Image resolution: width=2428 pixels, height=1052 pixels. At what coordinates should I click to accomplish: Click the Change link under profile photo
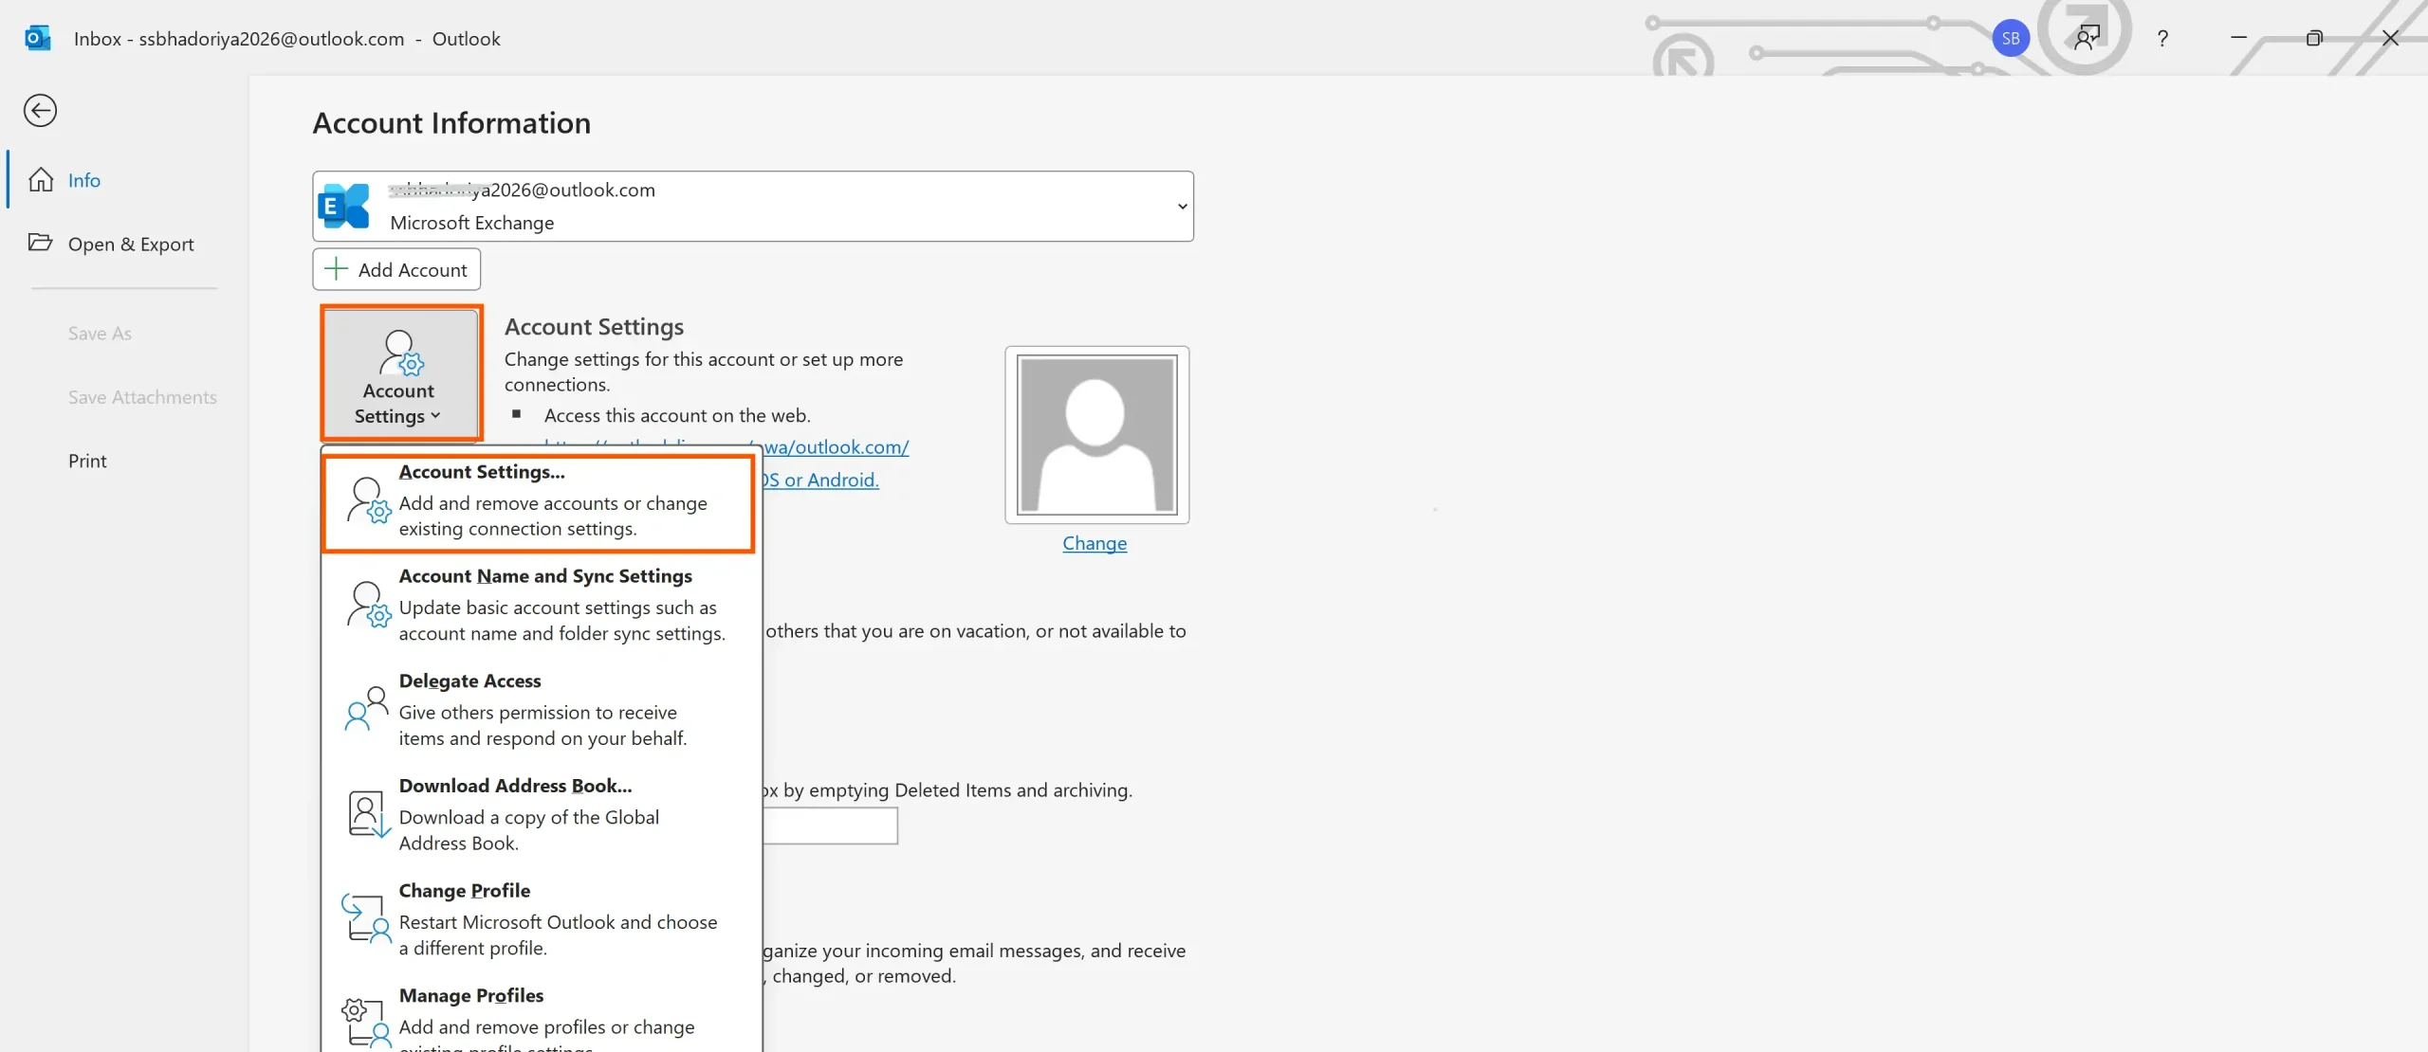pyautogui.click(x=1094, y=543)
